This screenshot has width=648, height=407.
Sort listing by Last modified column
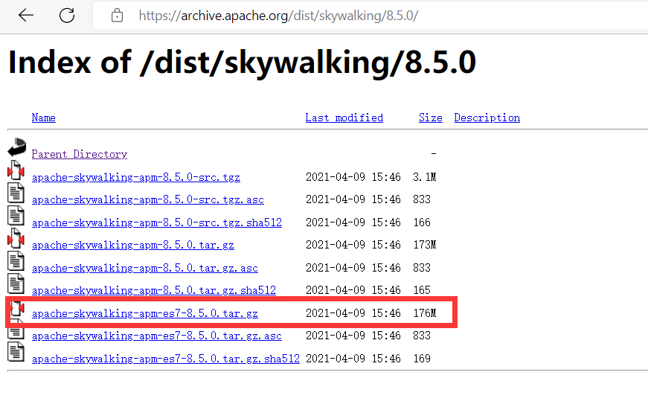[x=344, y=118]
